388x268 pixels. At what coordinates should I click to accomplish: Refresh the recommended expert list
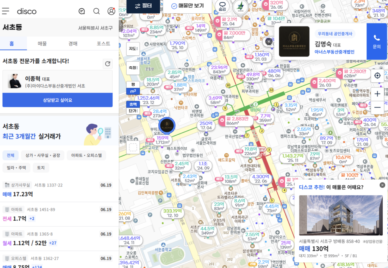[x=108, y=64]
